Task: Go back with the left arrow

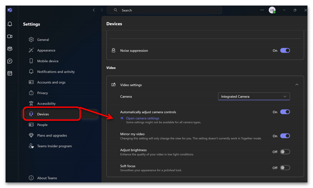Action: 94,10
